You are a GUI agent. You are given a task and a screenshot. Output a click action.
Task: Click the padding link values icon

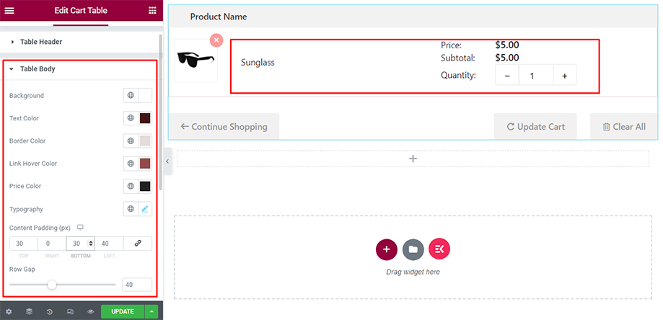(138, 244)
